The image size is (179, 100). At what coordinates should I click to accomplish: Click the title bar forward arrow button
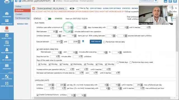[20, 1]
